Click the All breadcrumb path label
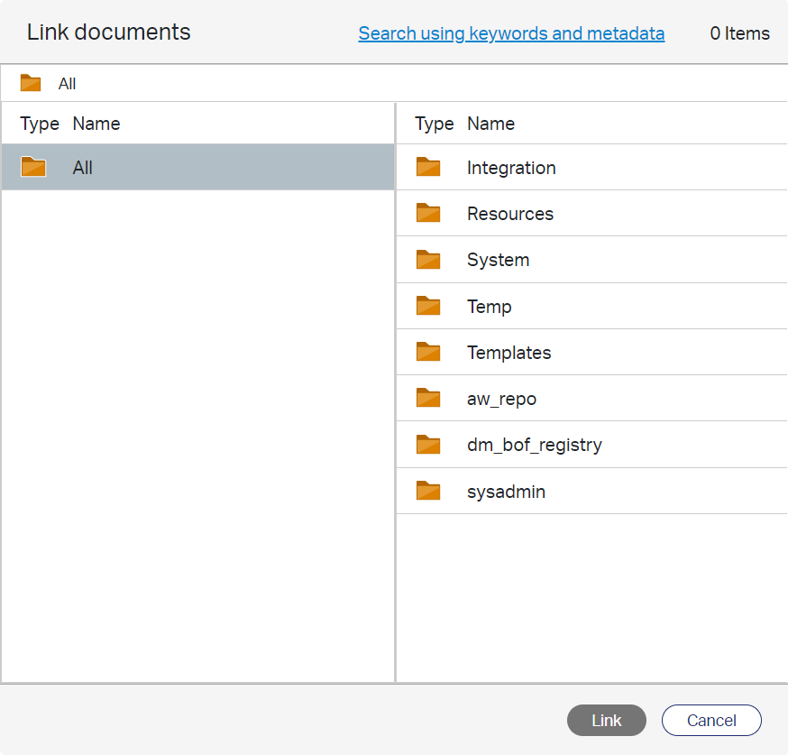The image size is (788, 755). click(68, 84)
